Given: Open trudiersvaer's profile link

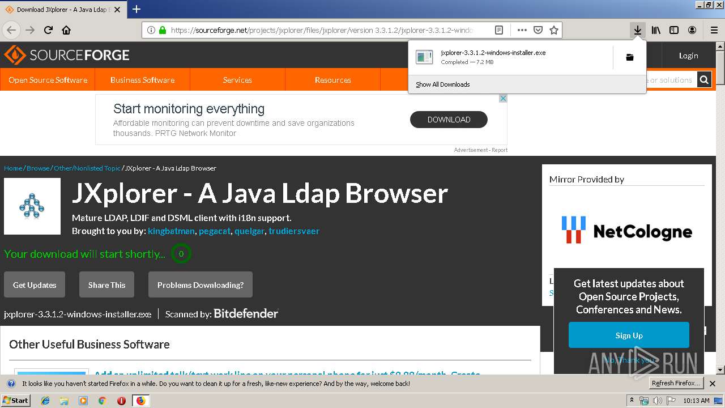Looking at the screenshot, I should tap(294, 231).
